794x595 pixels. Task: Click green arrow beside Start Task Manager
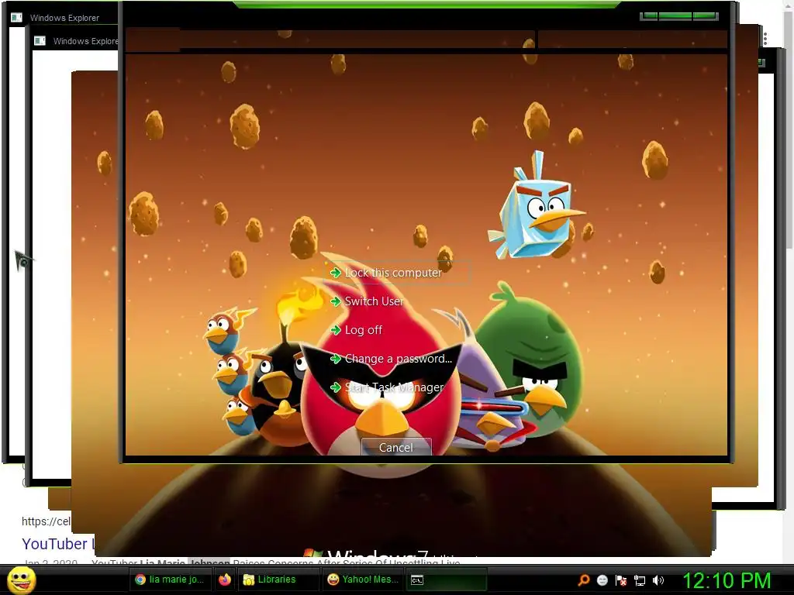click(335, 387)
